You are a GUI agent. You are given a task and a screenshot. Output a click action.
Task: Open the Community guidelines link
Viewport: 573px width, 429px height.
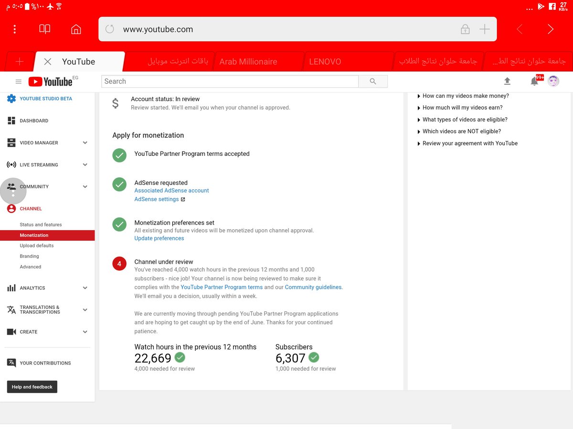point(313,287)
